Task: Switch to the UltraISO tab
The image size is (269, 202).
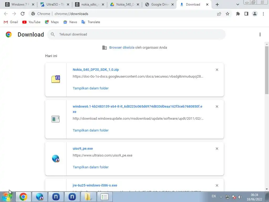Action: (55, 4)
